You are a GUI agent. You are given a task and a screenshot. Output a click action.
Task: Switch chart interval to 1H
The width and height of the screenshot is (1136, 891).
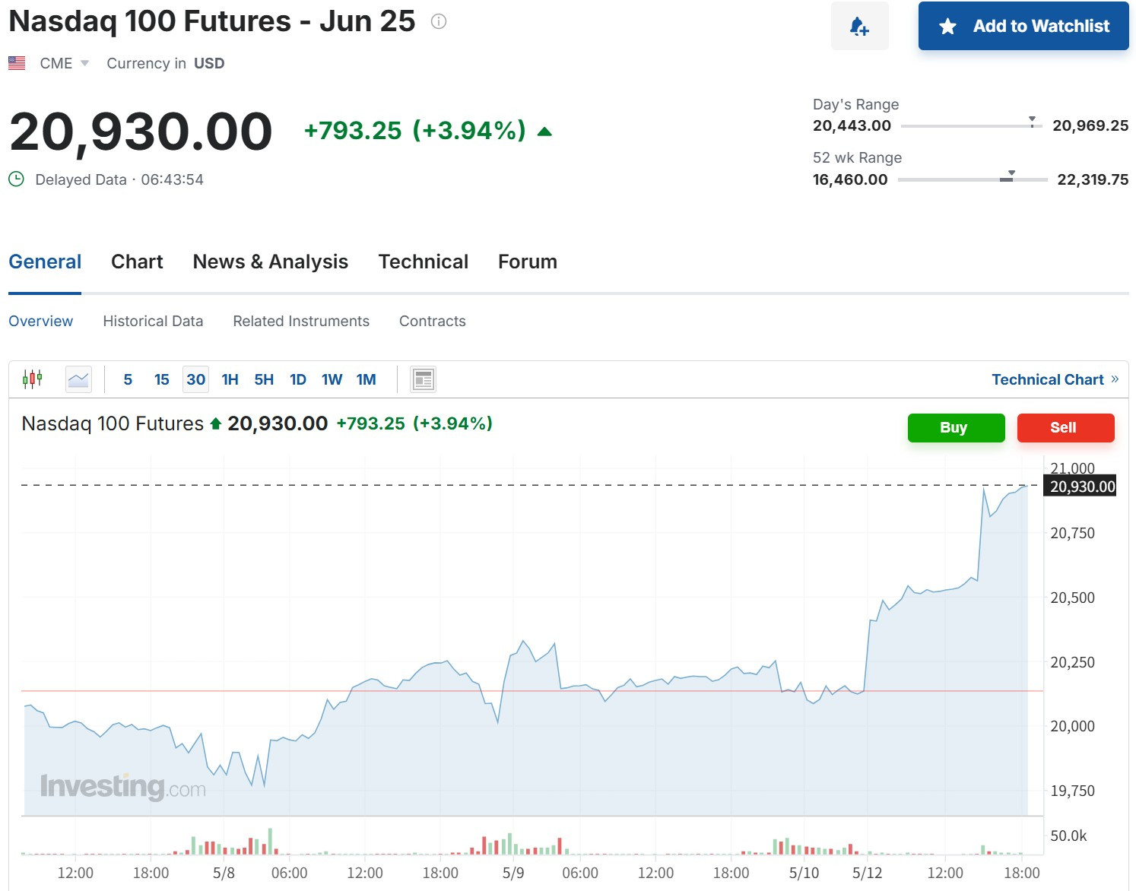coord(230,379)
